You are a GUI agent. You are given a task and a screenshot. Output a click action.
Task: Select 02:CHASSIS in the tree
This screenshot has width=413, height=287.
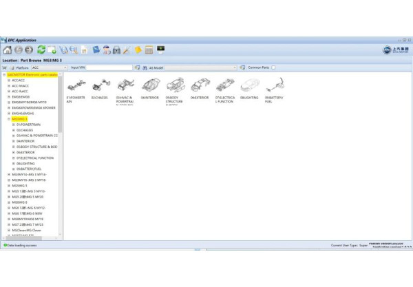[25, 130]
